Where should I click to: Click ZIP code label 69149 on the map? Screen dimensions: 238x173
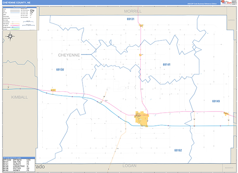point(216,101)
